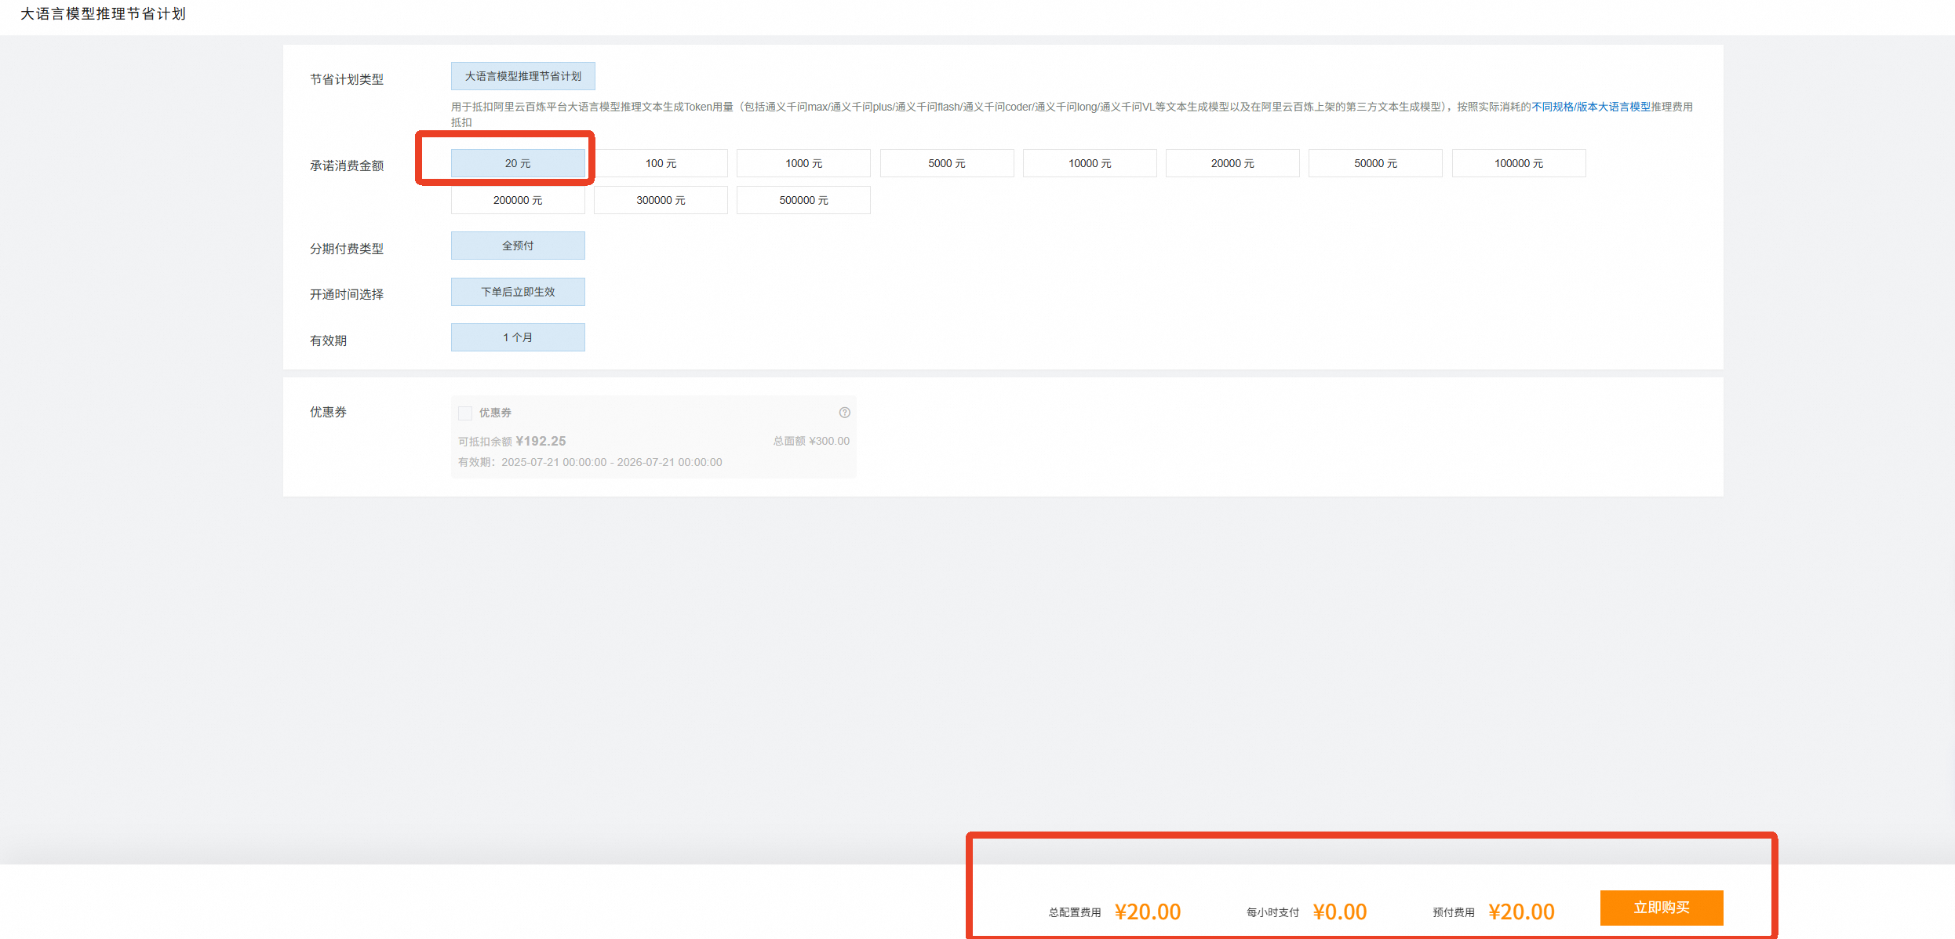The width and height of the screenshot is (1955, 939).
Task: Select the 20 元 commitment amount
Action: click(518, 163)
